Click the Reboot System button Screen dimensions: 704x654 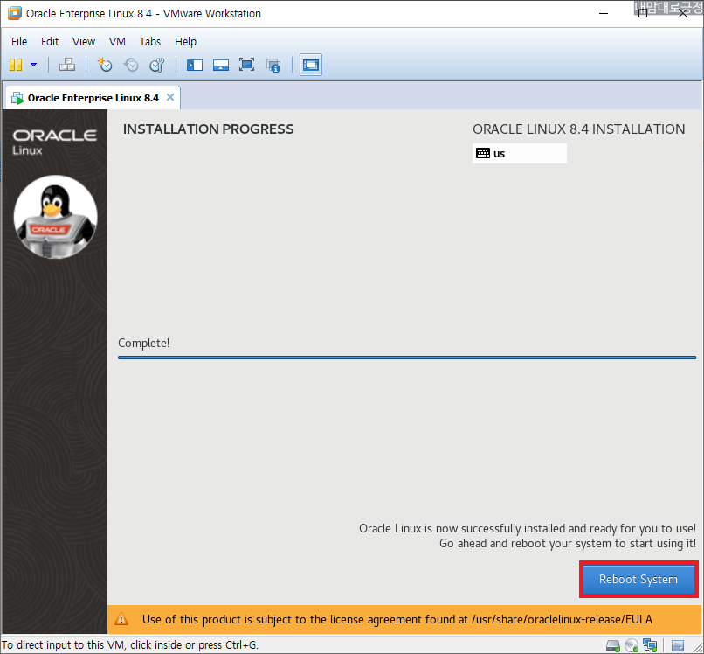click(638, 579)
